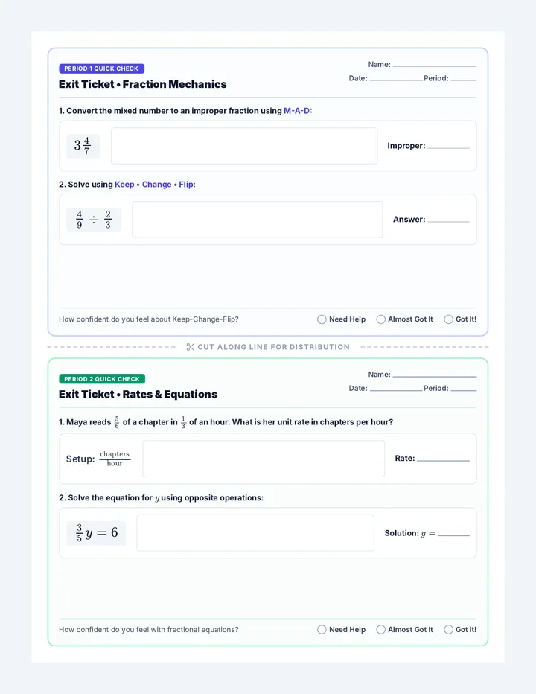Click the Improper answer blank
This screenshot has height=694, width=536.
tap(448, 147)
